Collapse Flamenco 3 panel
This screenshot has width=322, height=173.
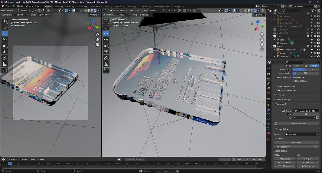point(280,104)
